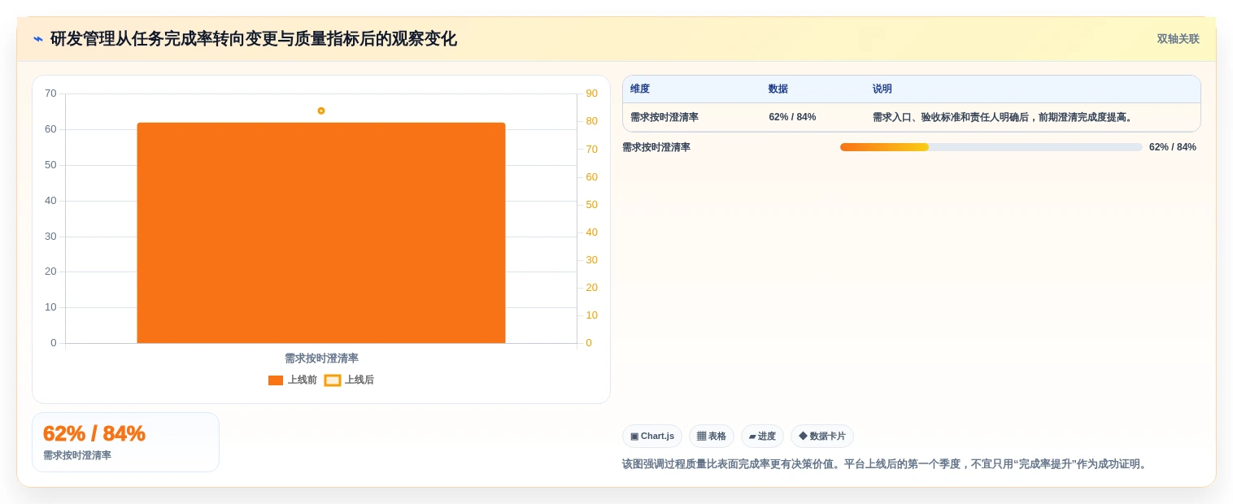
Task: Click the progress row label 需求按时澄清率
Action: [x=656, y=147]
